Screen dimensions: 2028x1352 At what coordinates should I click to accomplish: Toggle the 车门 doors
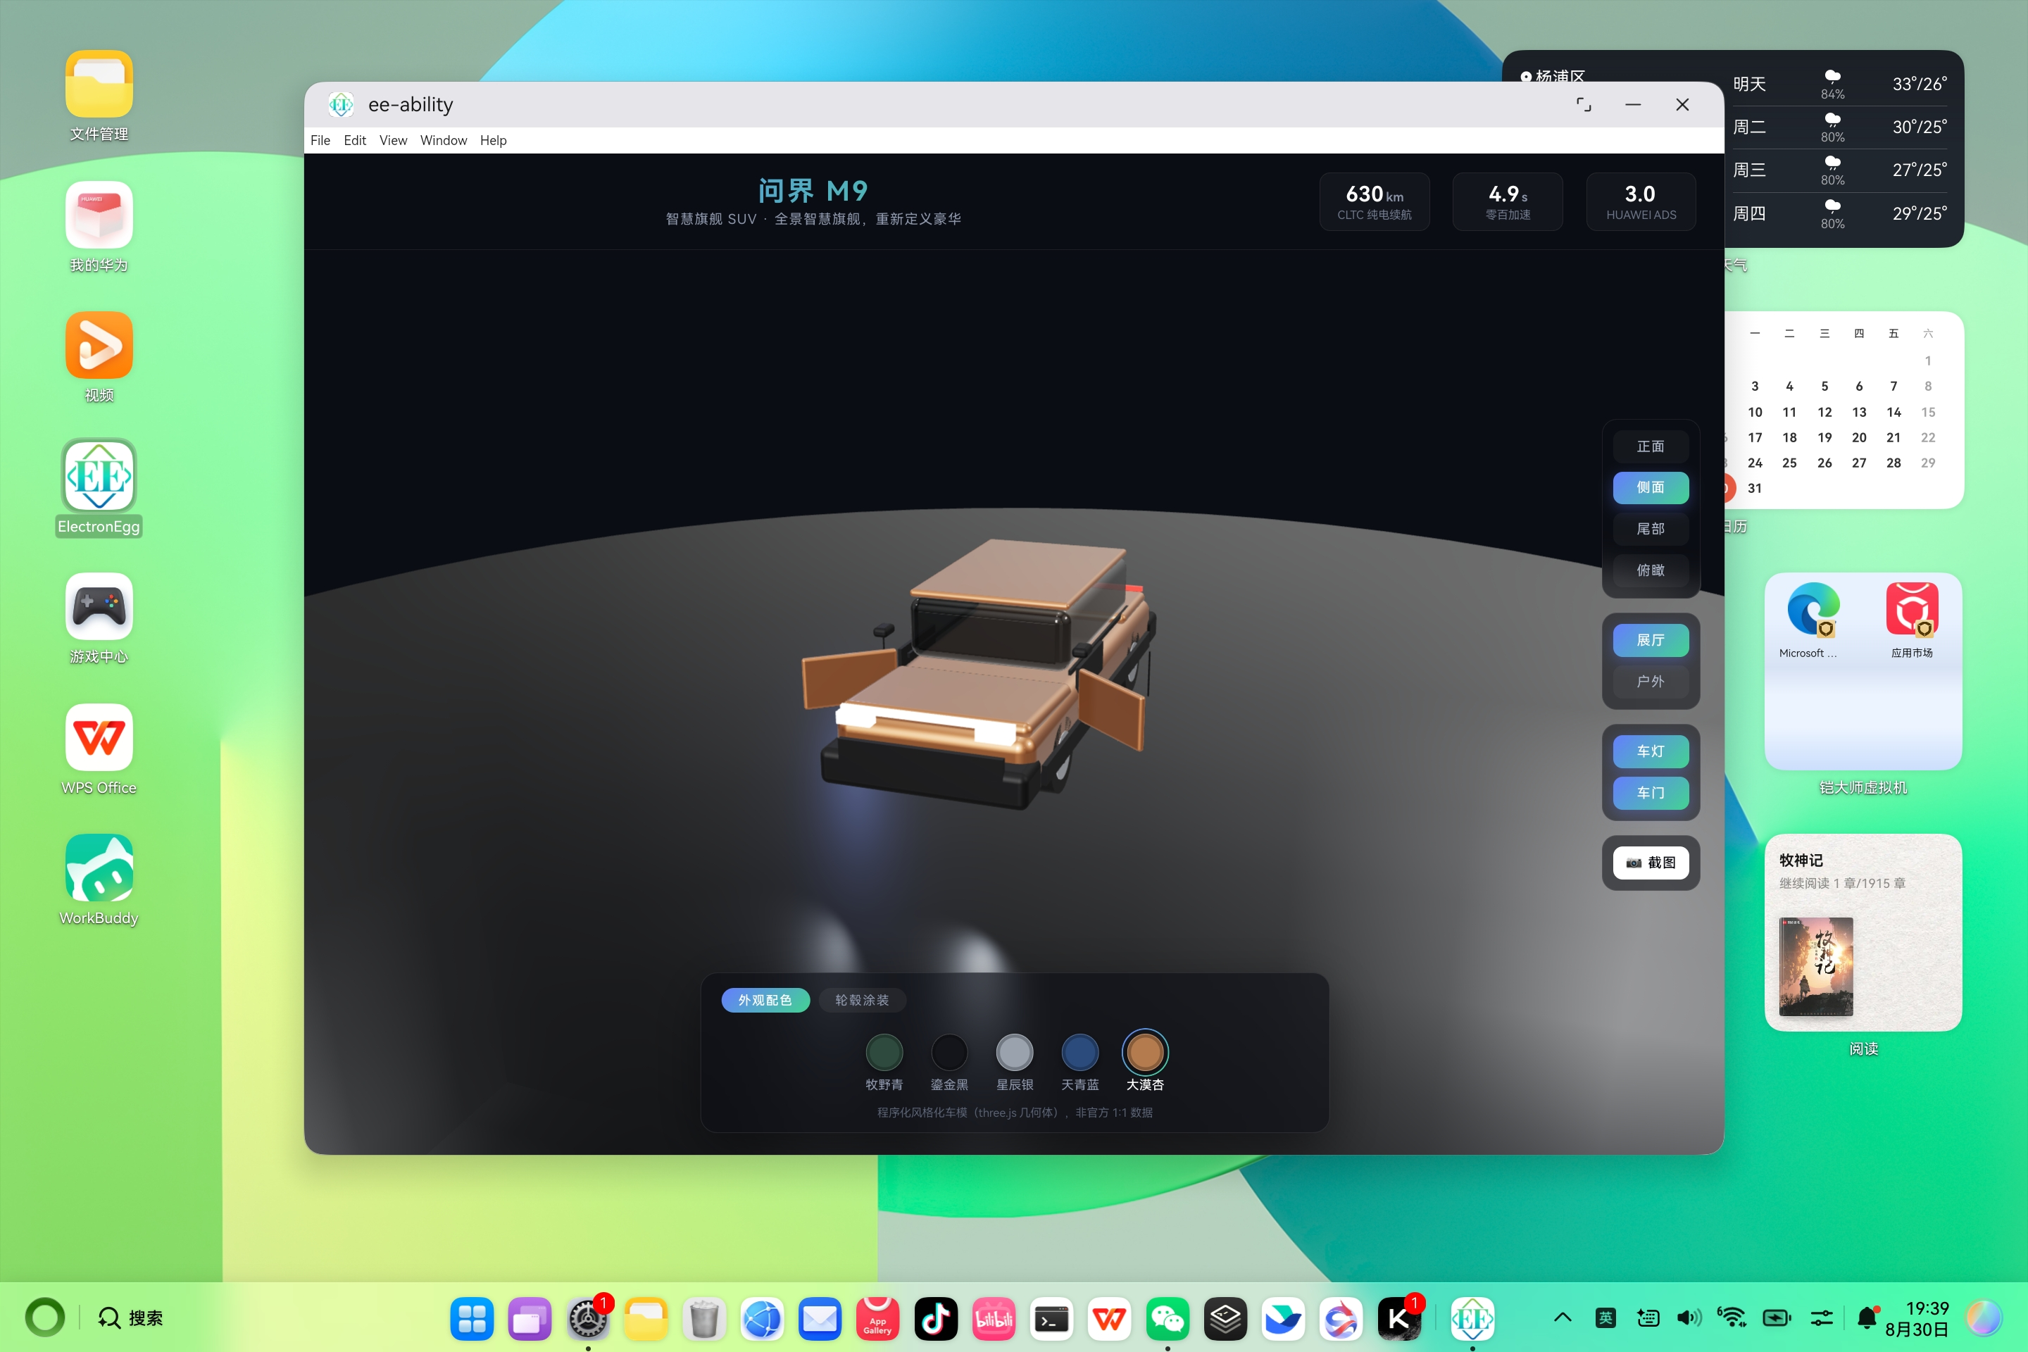[1651, 792]
